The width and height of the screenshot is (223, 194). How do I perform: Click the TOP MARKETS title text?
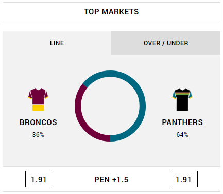(111, 12)
